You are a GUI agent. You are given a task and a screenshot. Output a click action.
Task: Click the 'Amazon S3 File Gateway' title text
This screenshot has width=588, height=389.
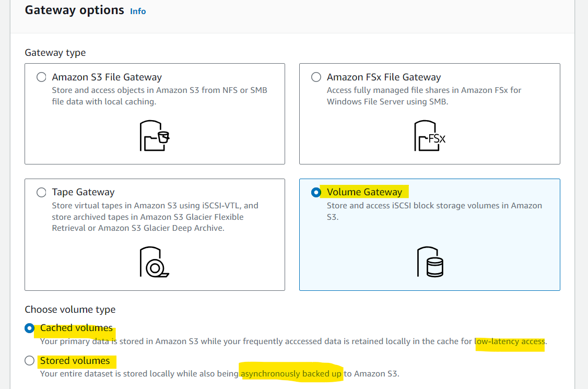coord(107,77)
